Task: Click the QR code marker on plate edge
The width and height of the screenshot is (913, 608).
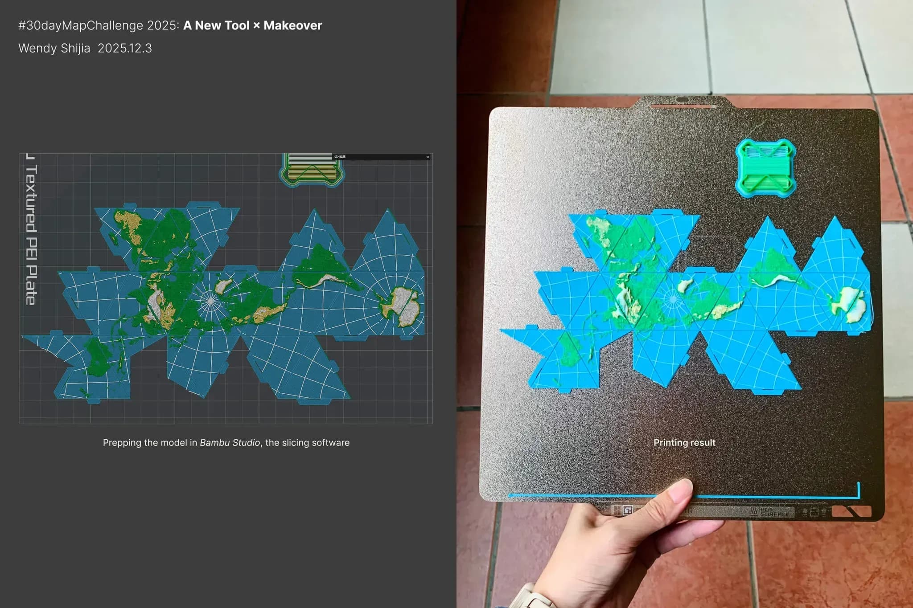Action: click(x=628, y=510)
